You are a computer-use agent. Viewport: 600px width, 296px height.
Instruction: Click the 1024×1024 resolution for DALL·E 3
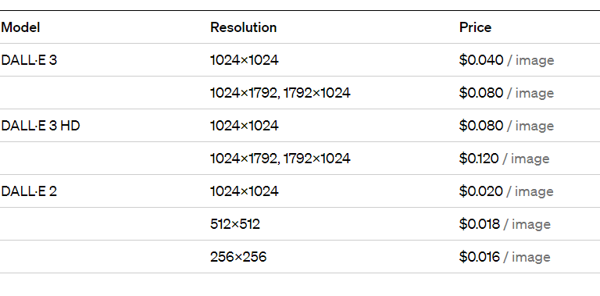(x=244, y=60)
